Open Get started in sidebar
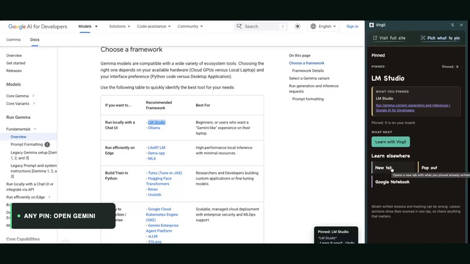470x264 pixels. [16, 63]
